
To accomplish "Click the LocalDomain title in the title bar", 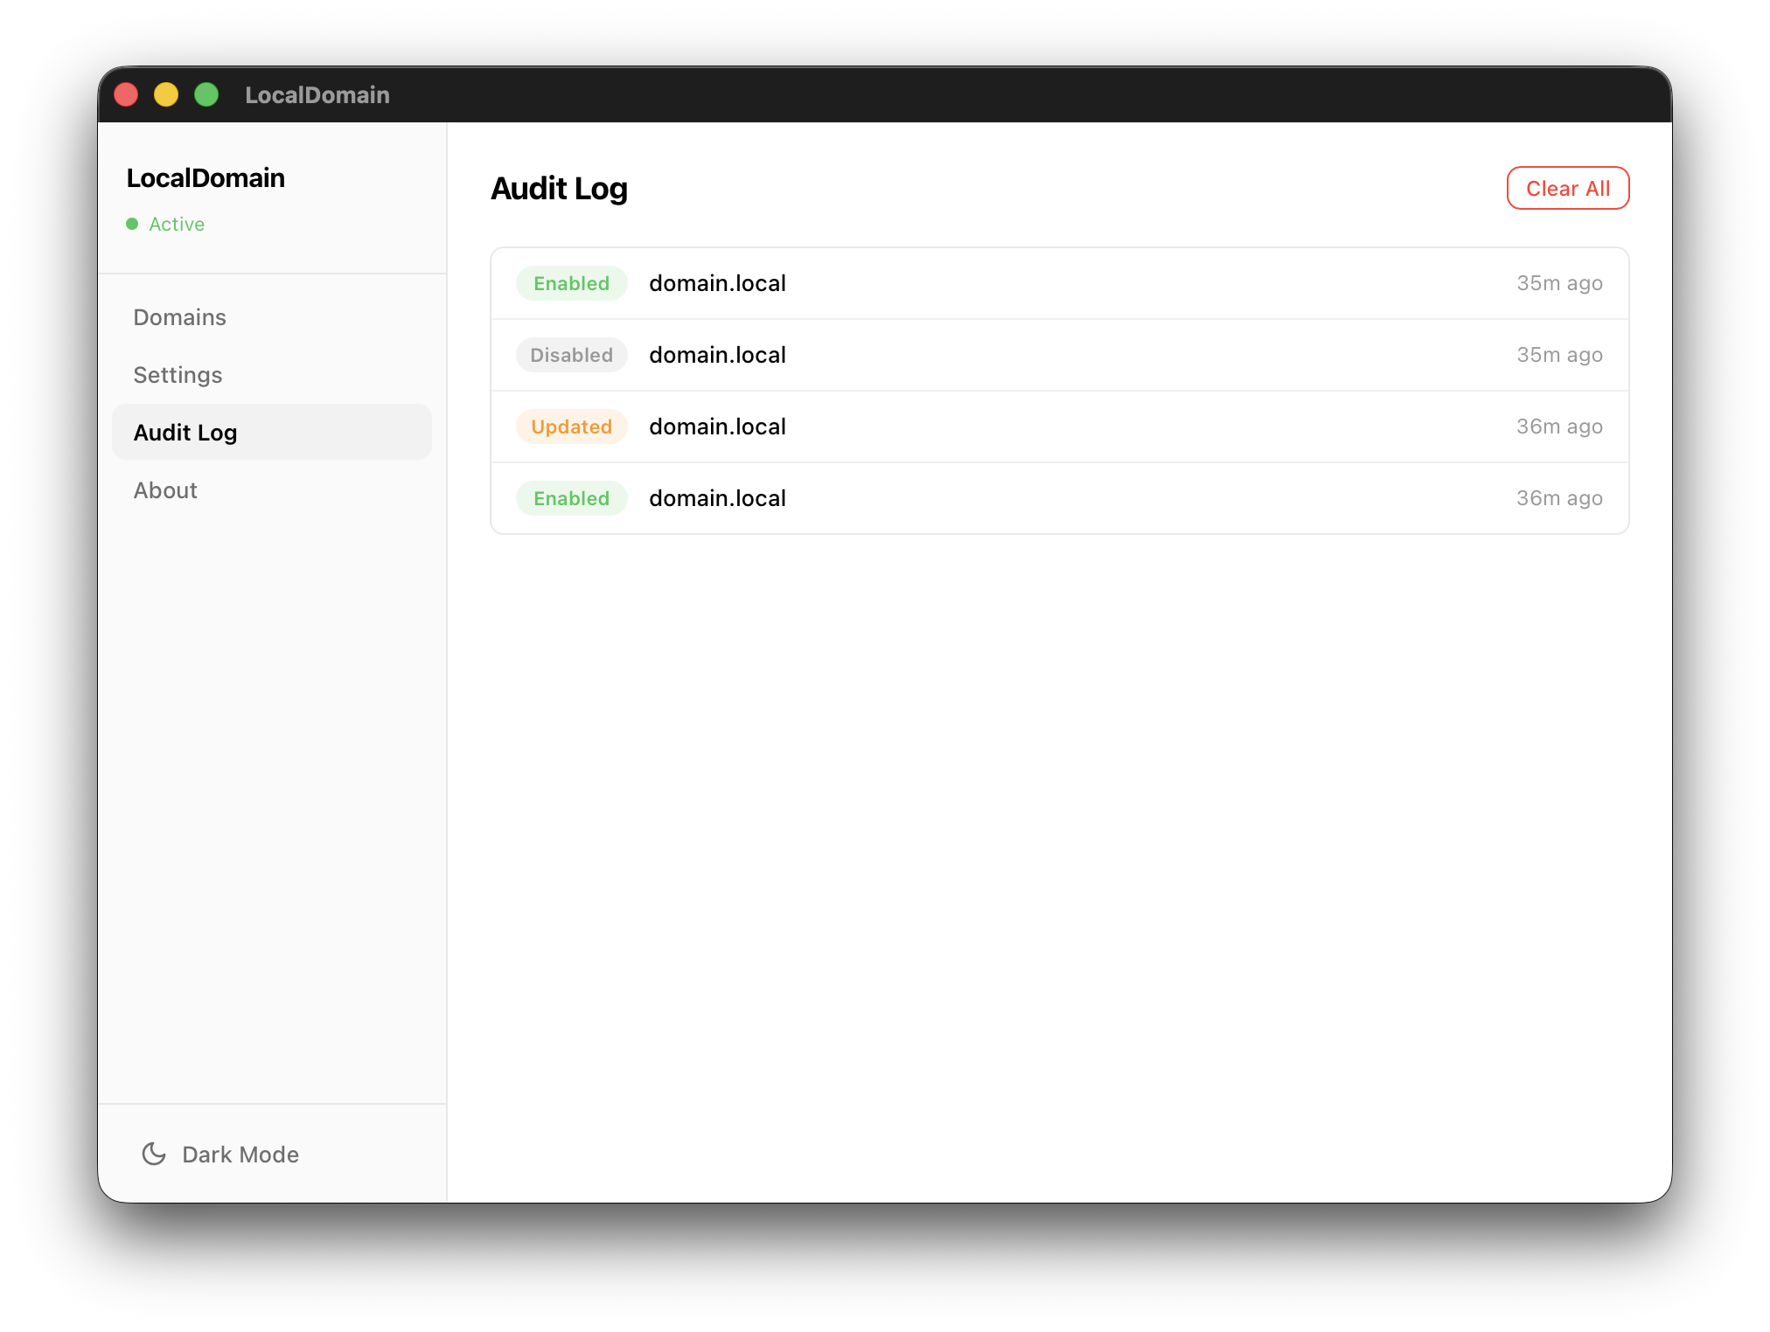I will [317, 94].
